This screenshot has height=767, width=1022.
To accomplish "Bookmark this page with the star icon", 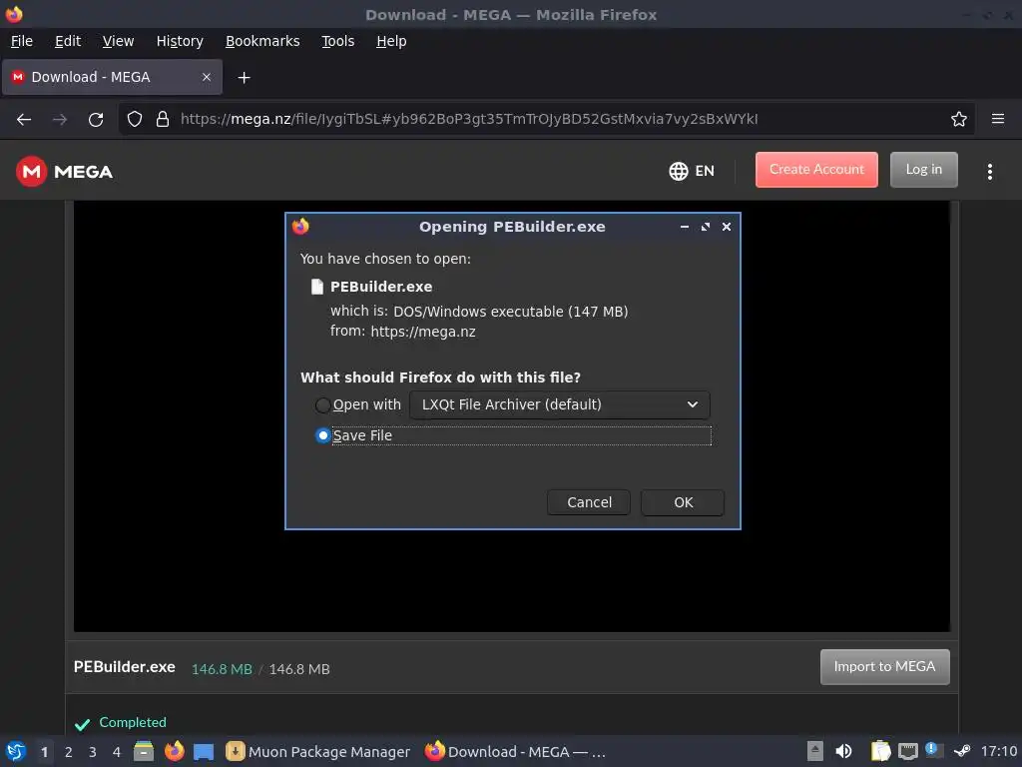I will click(x=959, y=120).
